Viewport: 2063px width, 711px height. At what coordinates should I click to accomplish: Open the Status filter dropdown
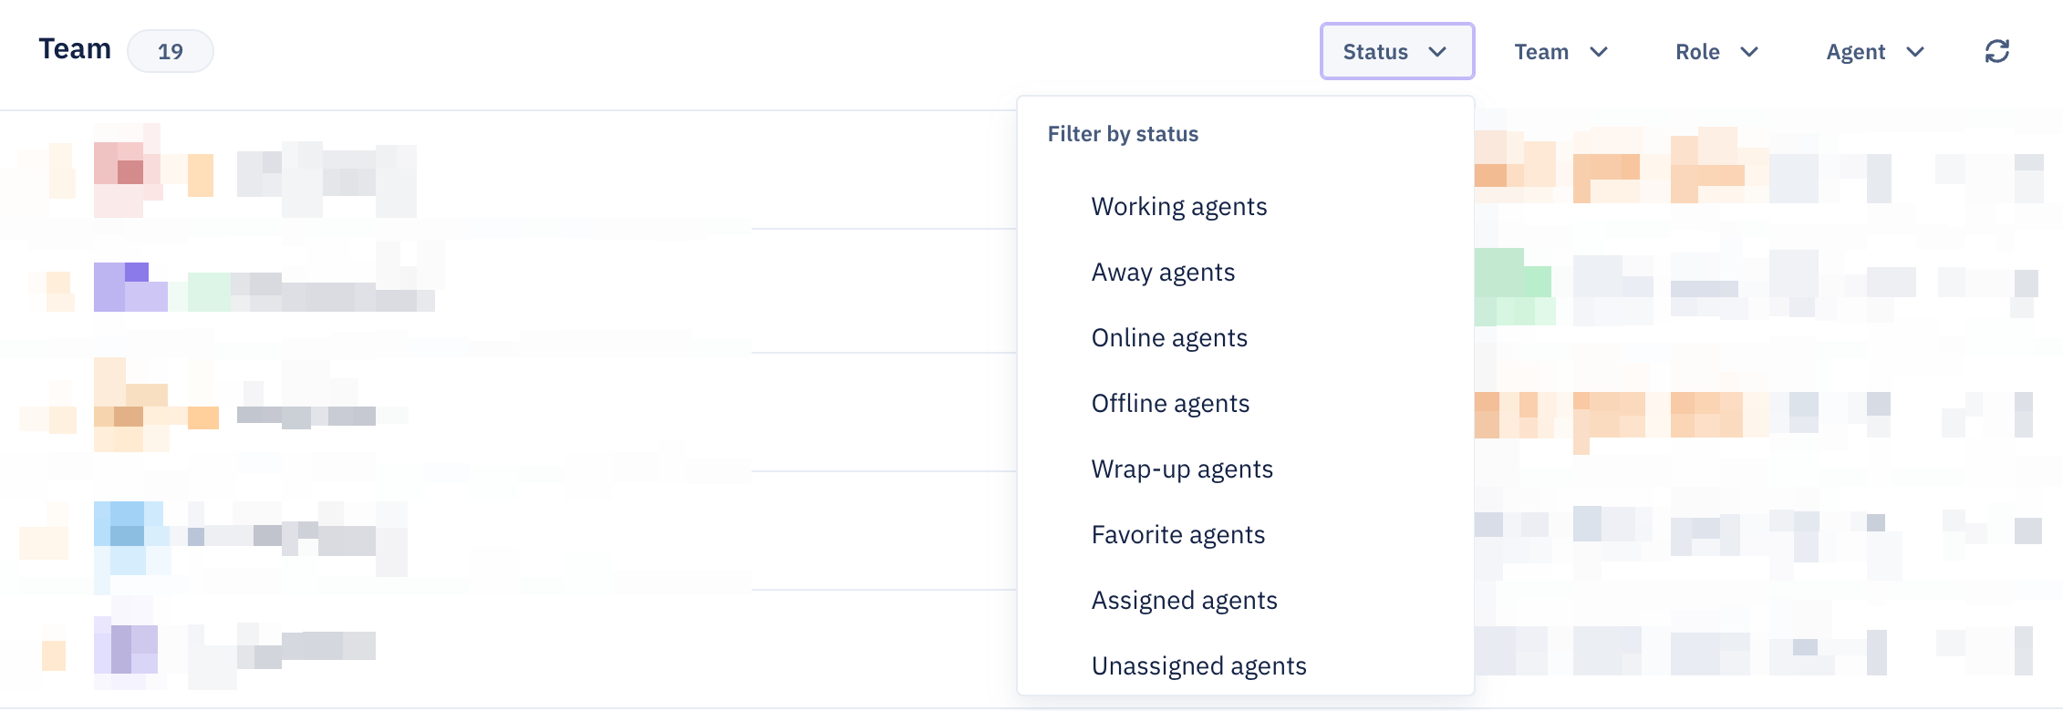(x=1396, y=51)
